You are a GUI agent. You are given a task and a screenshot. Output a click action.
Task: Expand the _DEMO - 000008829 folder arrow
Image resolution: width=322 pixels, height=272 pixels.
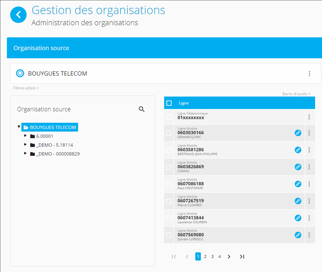25,153
